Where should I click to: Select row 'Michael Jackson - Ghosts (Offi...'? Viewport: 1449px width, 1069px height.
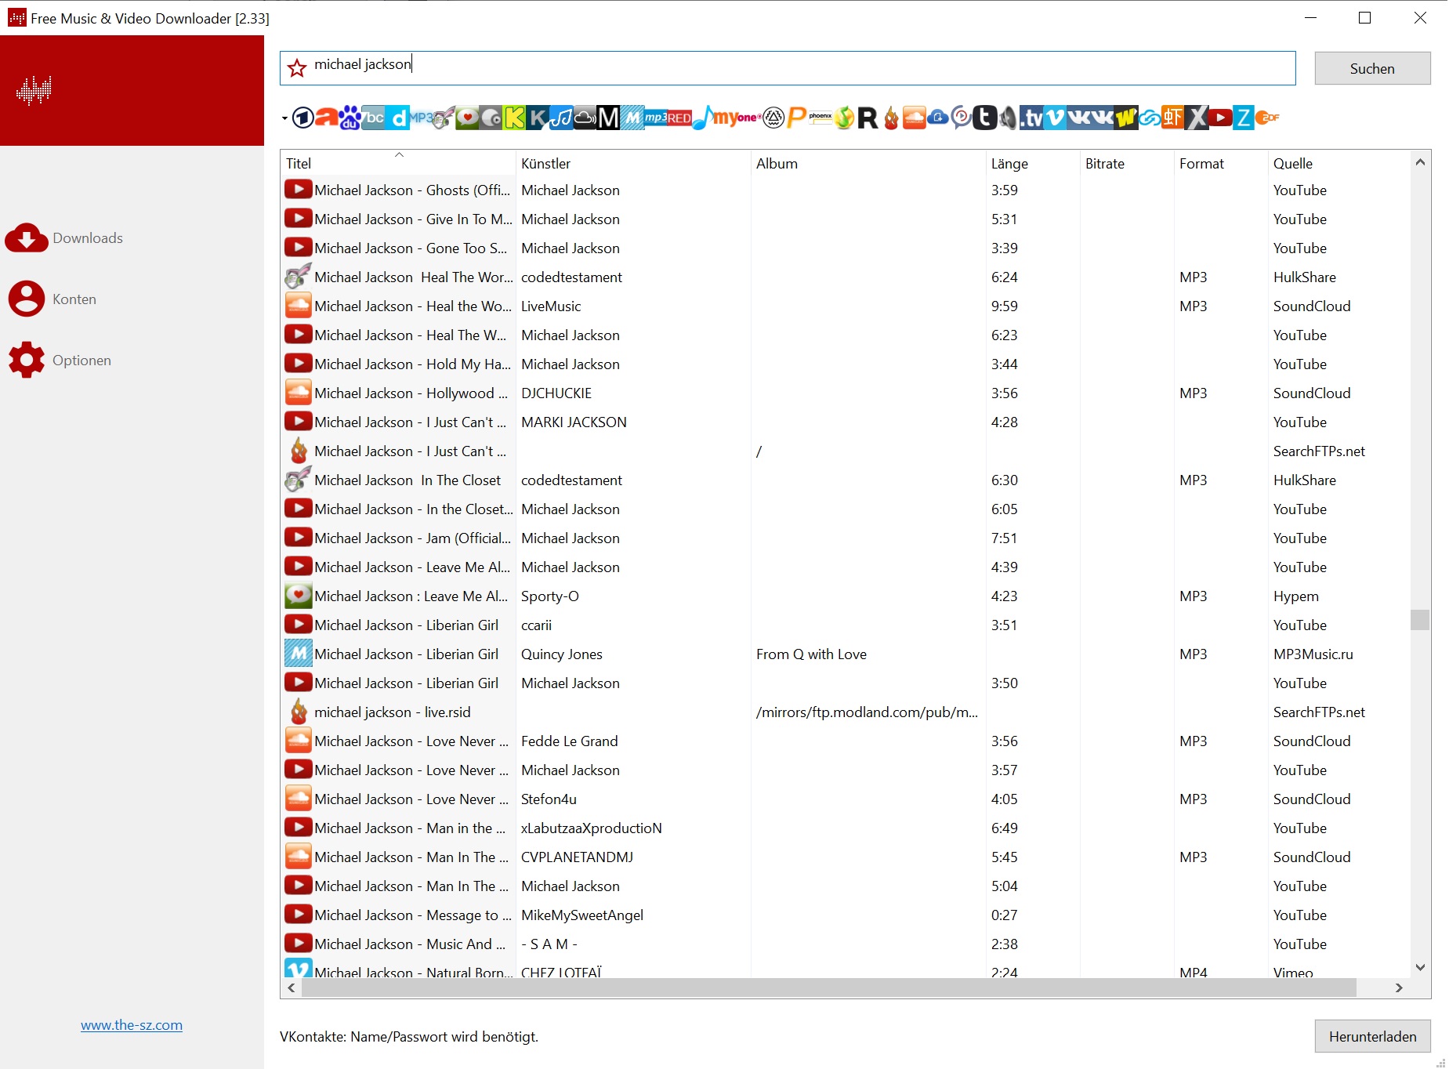(x=845, y=190)
